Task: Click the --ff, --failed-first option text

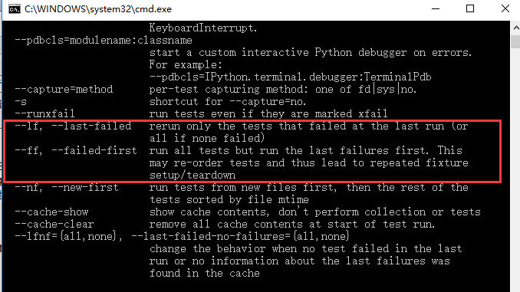Action: coord(76,151)
